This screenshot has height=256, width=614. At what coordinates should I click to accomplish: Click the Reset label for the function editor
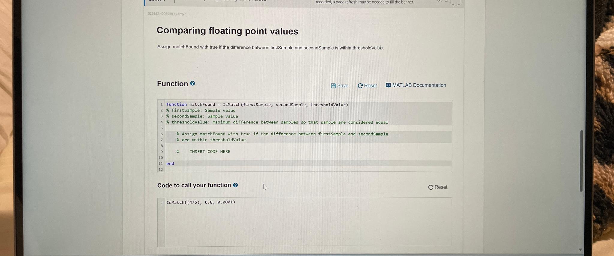pos(370,85)
